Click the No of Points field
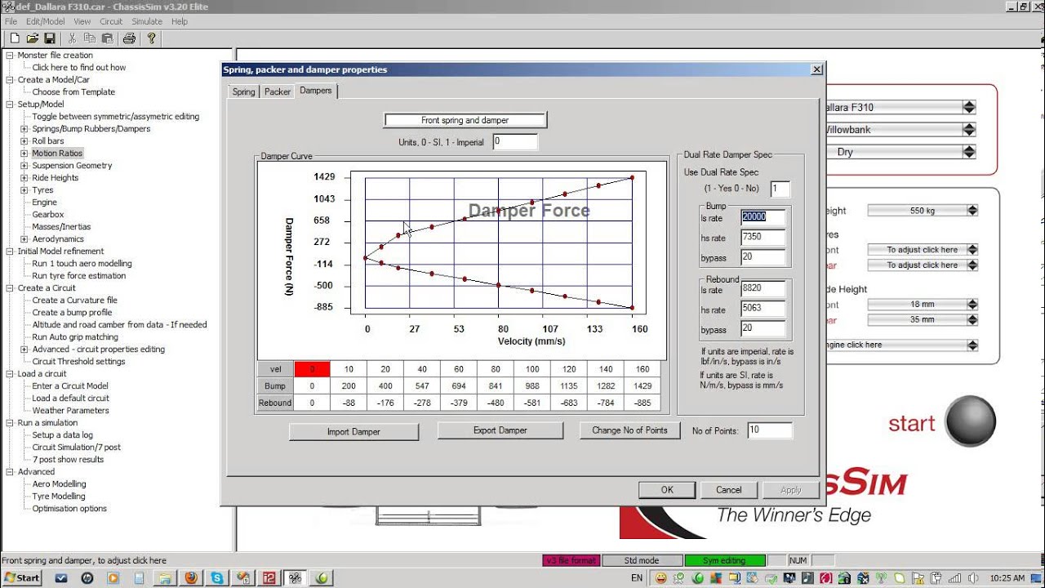The image size is (1045, 588). coord(769,430)
